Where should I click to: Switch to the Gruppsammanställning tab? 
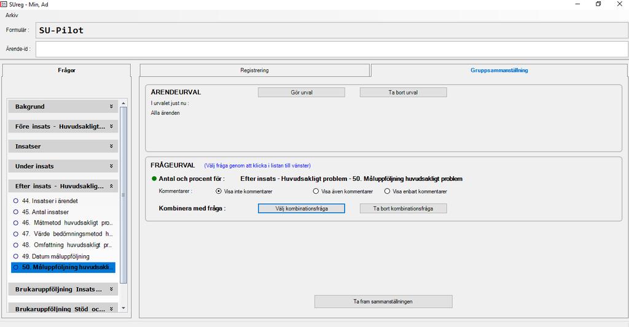[x=499, y=70]
